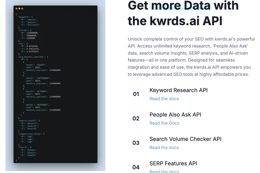
Task: Click the 'Get more Data with' heading line
Action: tap(183, 6)
